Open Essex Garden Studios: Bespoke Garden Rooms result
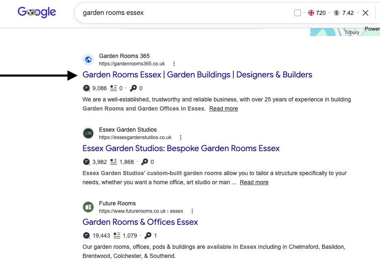Image resolution: width=380 pixels, height=272 pixels. [181, 148]
